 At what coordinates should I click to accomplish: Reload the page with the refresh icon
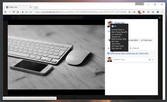pos(14,12)
